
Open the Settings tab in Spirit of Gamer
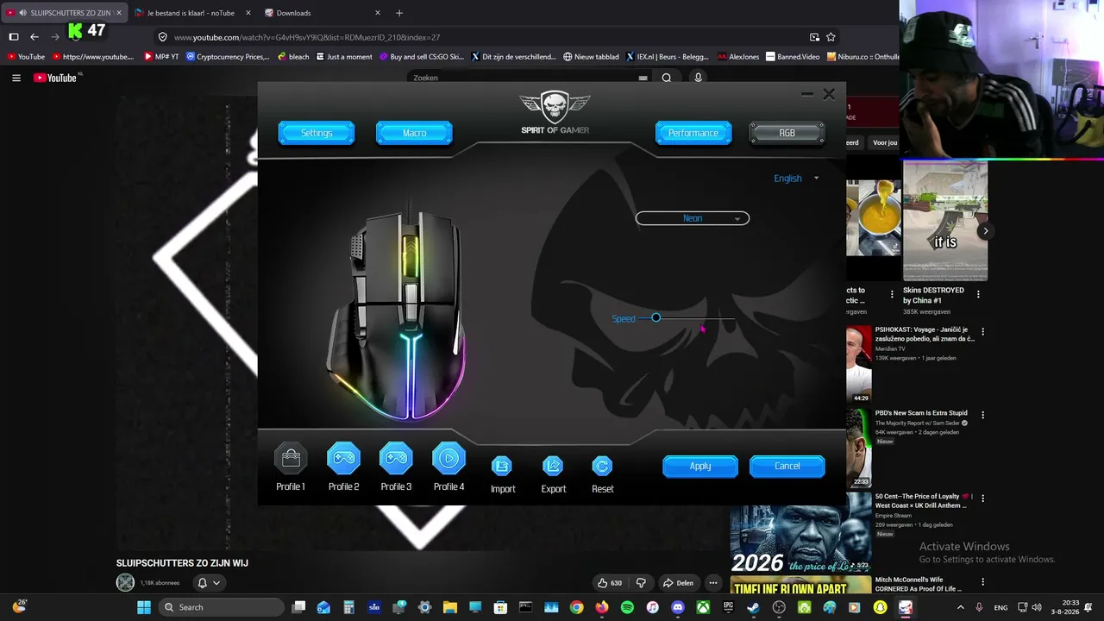pyautogui.click(x=317, y=133)
